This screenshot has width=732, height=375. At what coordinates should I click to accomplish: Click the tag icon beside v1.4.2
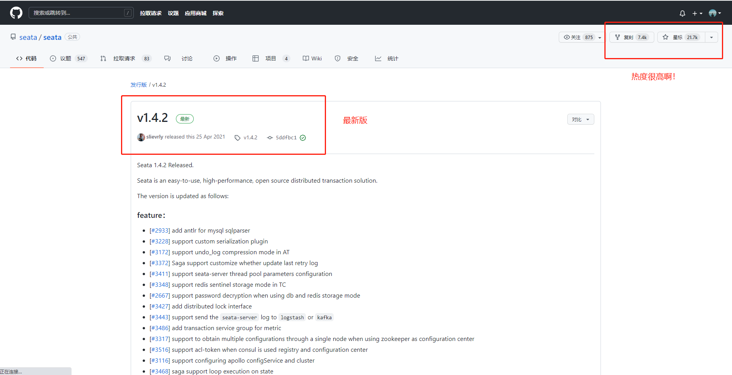237,138
